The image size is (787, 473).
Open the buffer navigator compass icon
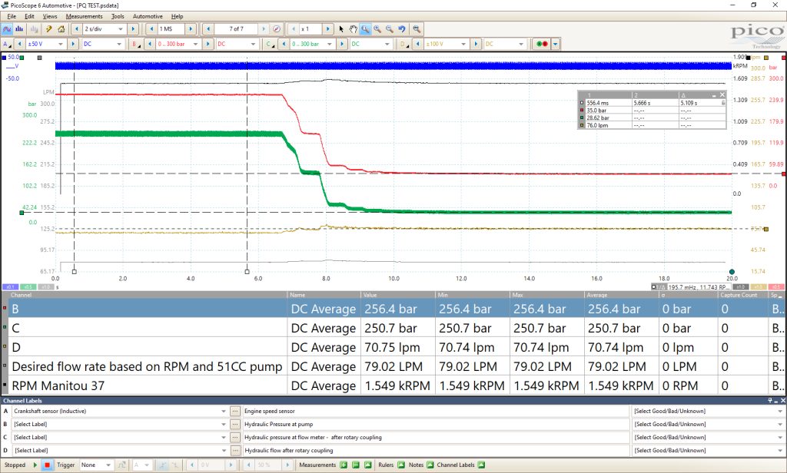277,29
